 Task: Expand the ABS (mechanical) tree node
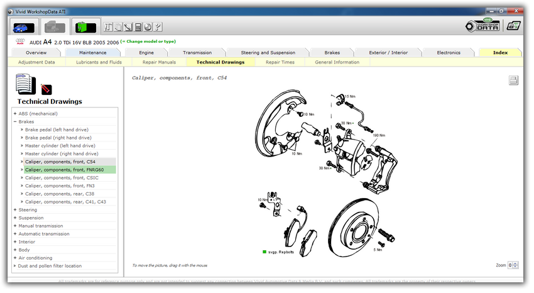coord(15,113)
